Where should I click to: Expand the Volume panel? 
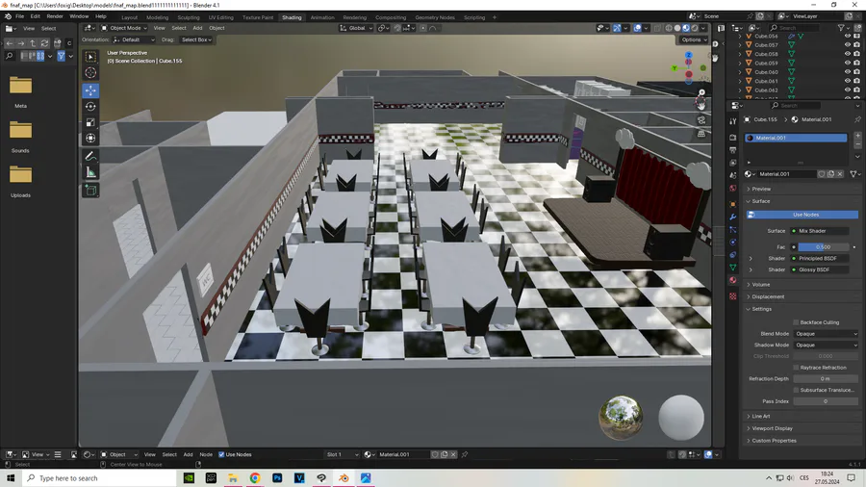tap(760, 285)
